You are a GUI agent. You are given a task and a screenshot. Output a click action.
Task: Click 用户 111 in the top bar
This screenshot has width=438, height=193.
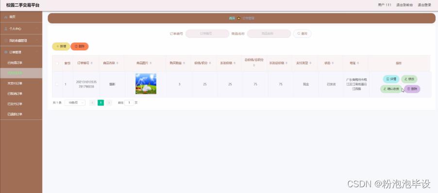point(385,5)
